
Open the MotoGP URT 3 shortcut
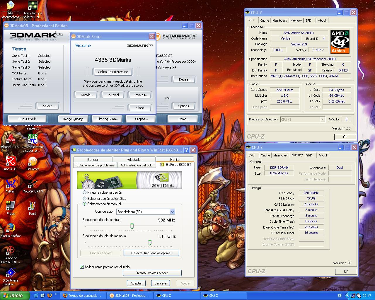[x=33, y=184]
